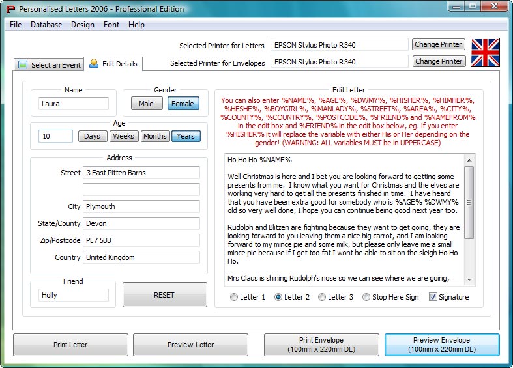The height and width of the screenshot is (368, 513).
Task: Open the Help menu
Action: tap(136, 25)
